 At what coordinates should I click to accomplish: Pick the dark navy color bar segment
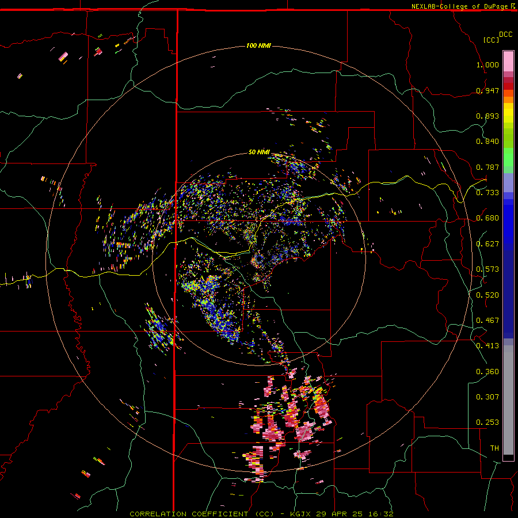pyautogui.click(x=508, y=291)
